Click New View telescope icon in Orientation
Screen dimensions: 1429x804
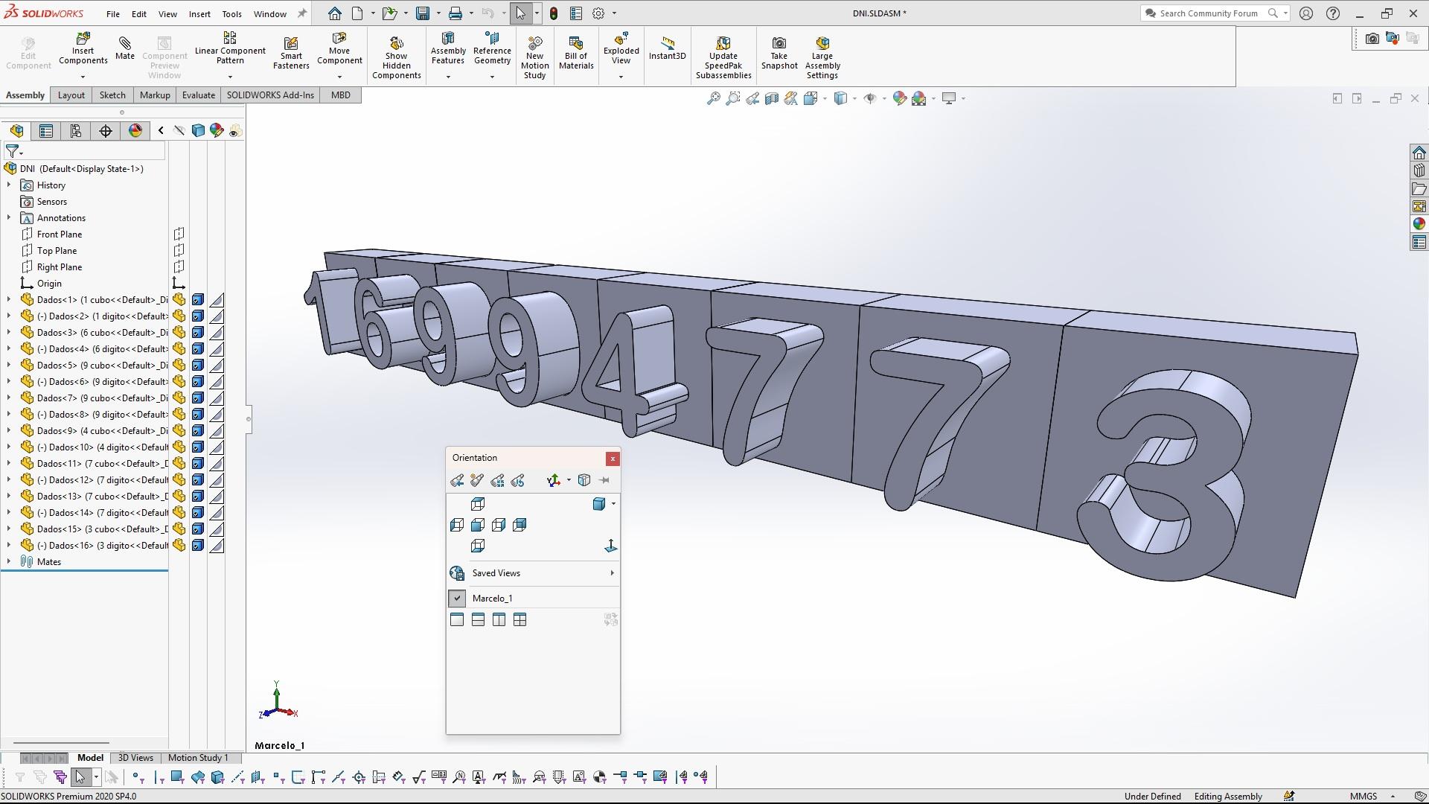tap(477, 481)
